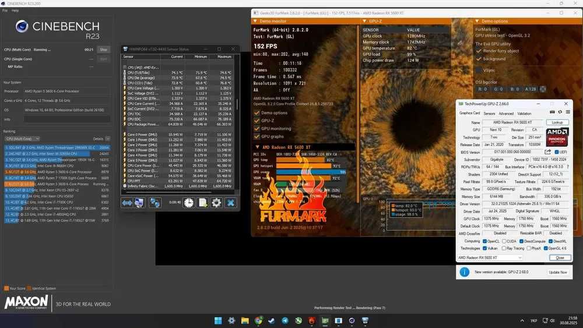Toggle Render furry object checkbox
Screen dimensions: 583x328
479,51
